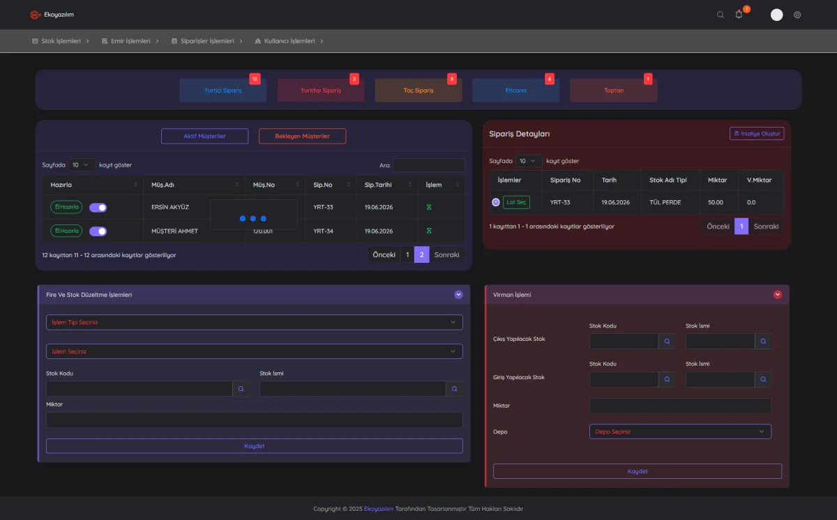
Task: Click Sonraki in the customers table pagination
Action: click(x=446, y=255)
